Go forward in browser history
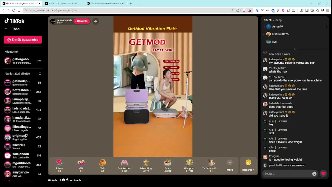This screenshot has height=187, width=332. click(9, 10)
